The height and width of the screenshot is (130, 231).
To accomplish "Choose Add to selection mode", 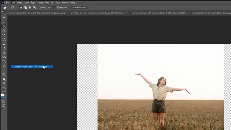I will [x=26, y=8].
